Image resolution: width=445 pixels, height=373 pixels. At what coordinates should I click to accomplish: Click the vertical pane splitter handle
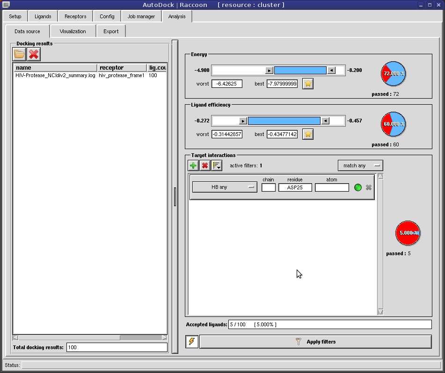[175, 197]
